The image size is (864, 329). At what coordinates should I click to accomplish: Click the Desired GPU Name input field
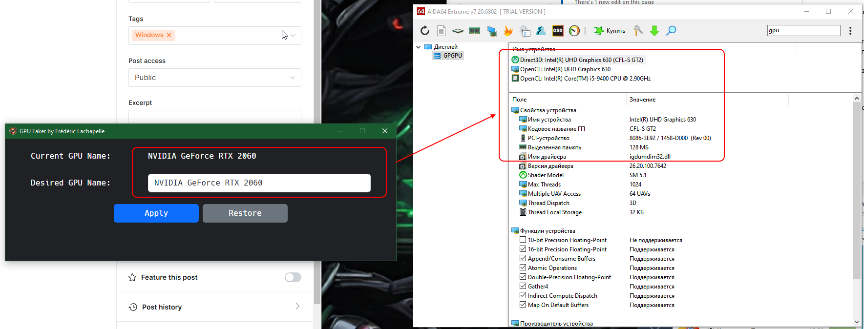(259, 183)
